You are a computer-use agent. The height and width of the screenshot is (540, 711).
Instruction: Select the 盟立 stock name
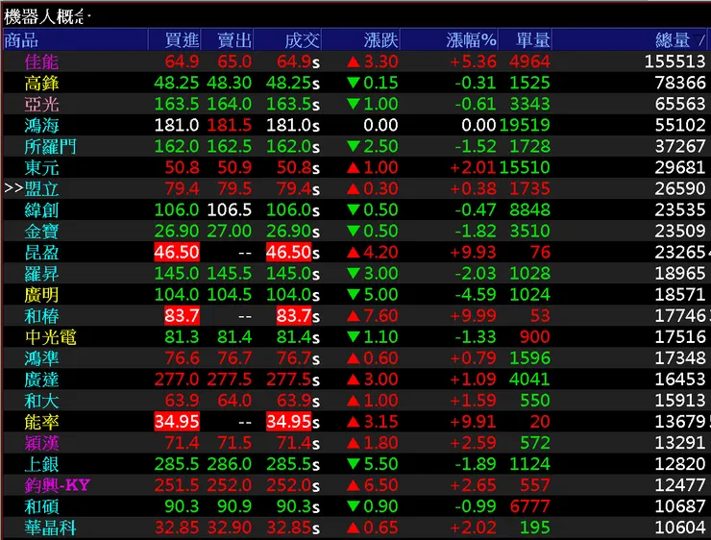point(41,188)
